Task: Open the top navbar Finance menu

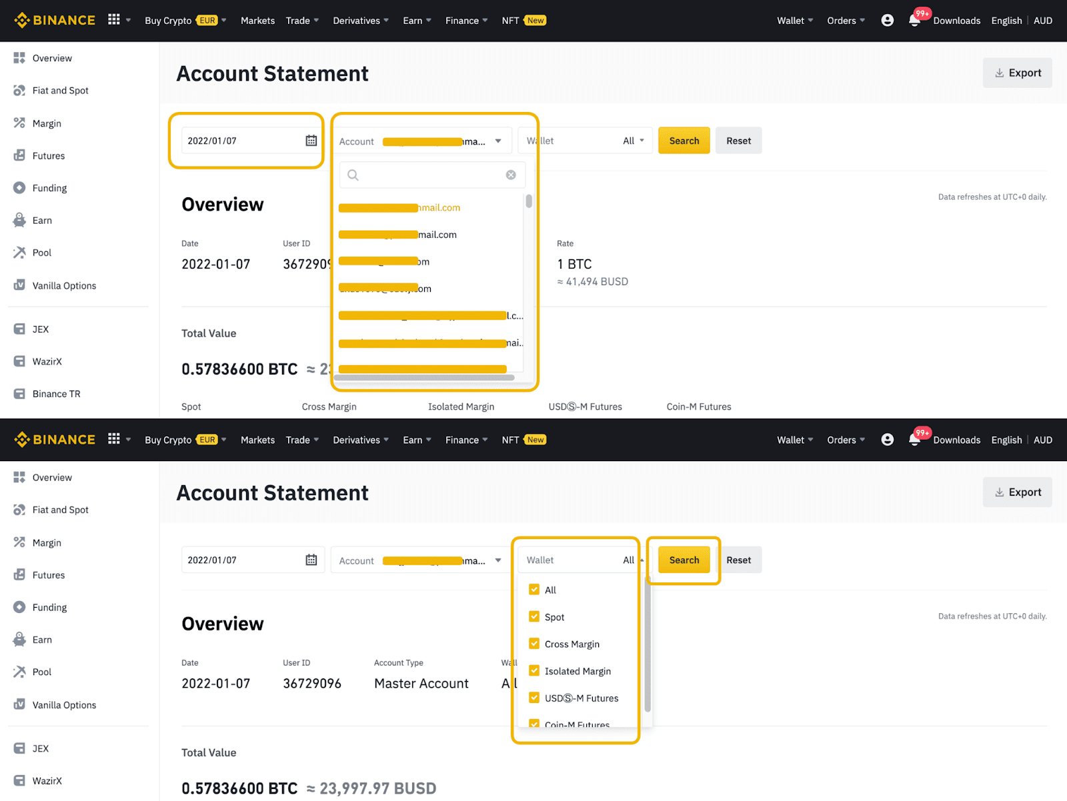Action: (x=466, y=21)
